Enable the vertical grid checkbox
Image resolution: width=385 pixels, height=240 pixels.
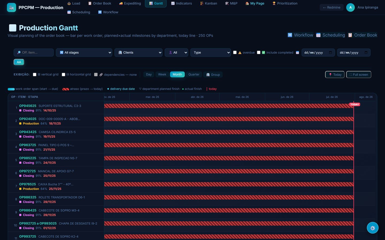point(34,75)
